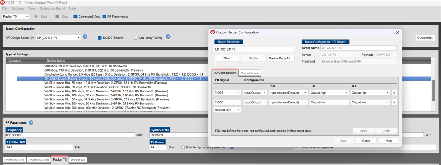Select SimpleLink Long Range 2.5 kbps setting

click(124, 74)
